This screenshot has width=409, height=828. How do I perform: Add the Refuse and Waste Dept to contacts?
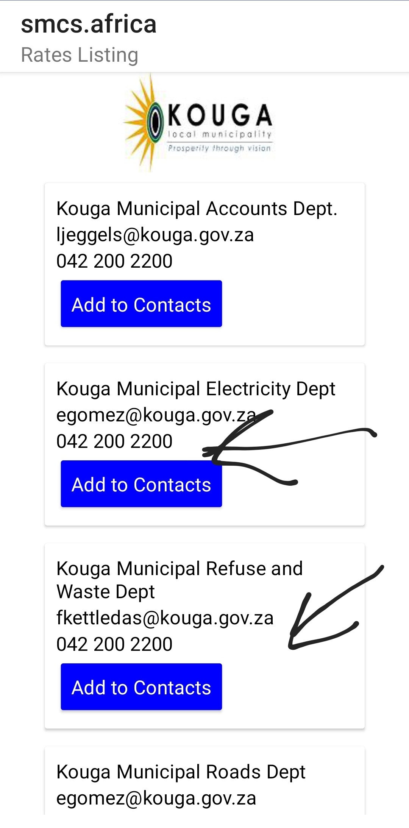(x=141, y=687)
